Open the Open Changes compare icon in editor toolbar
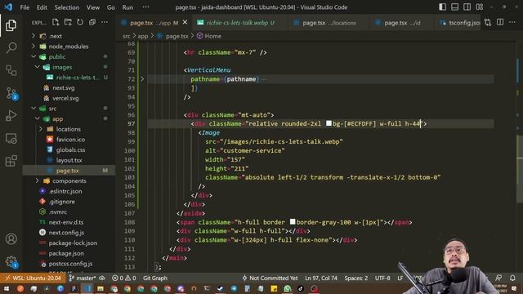Viewport: 523px width, 294px height. pos(488,22)
